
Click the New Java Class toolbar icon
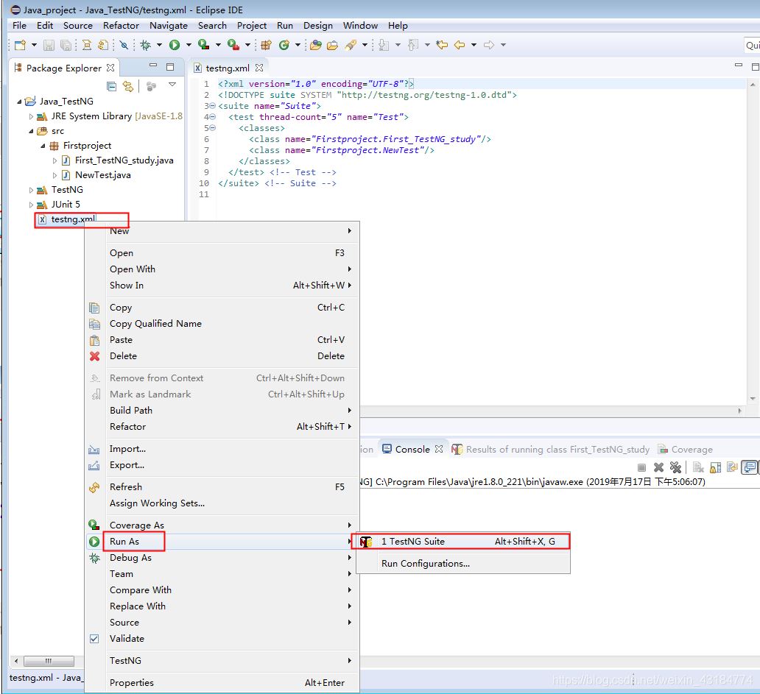(x=284, y=45)
